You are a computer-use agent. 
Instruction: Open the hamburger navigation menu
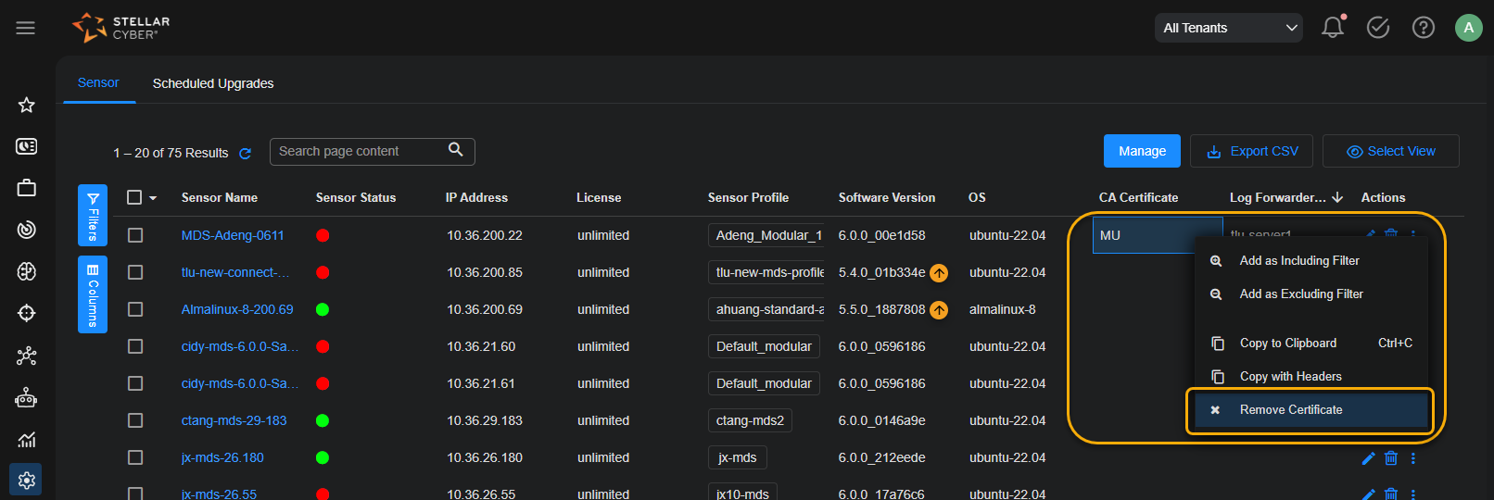coord(26,28)
